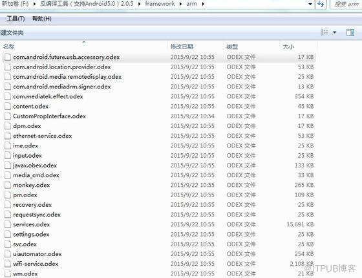
Task: Navigate to 新加卷 (F:) in address bar
Action: pyautogui.click(x=15, y=4)
